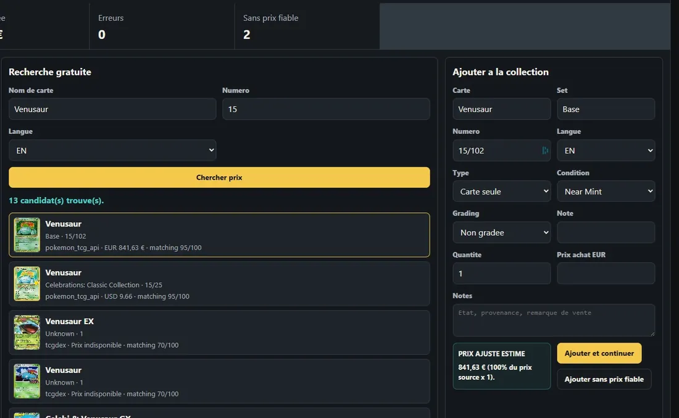Open the Langue dropdown in Ajouter a la collection
The width and height of the screenshot is (679, 418).
coord(606,150)
